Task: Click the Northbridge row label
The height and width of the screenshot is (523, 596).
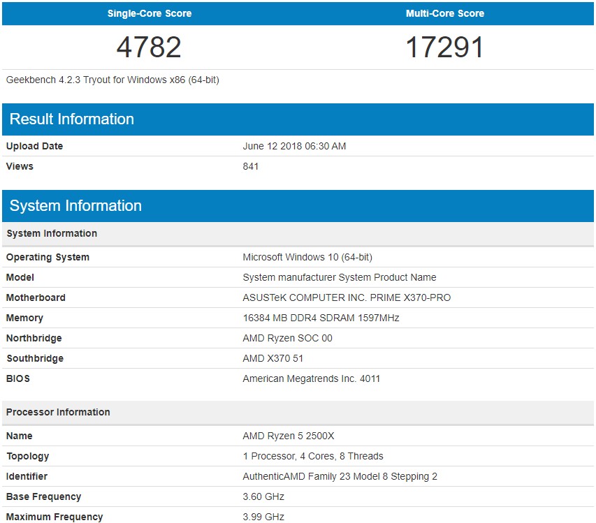Action: pos(34,338)
